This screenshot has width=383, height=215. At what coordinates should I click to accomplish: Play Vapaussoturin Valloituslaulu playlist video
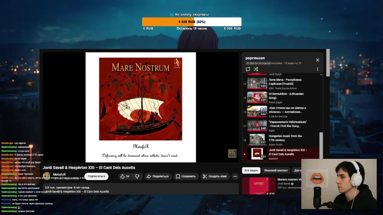pos(281,126)
